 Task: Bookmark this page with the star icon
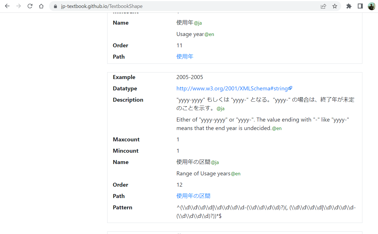[335, 6]
